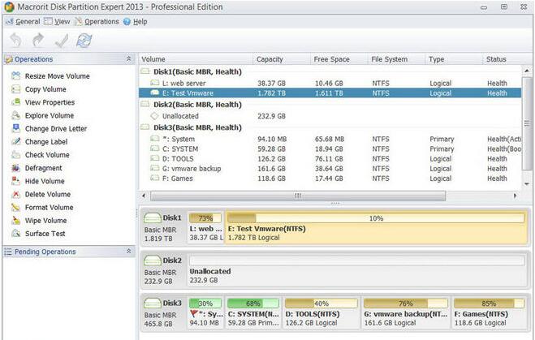Choose Surface Test operation
535x340 pixels.
[45, 233]
